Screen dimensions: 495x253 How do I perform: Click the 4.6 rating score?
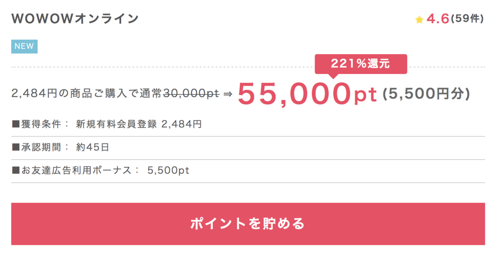tap(438, 19)
